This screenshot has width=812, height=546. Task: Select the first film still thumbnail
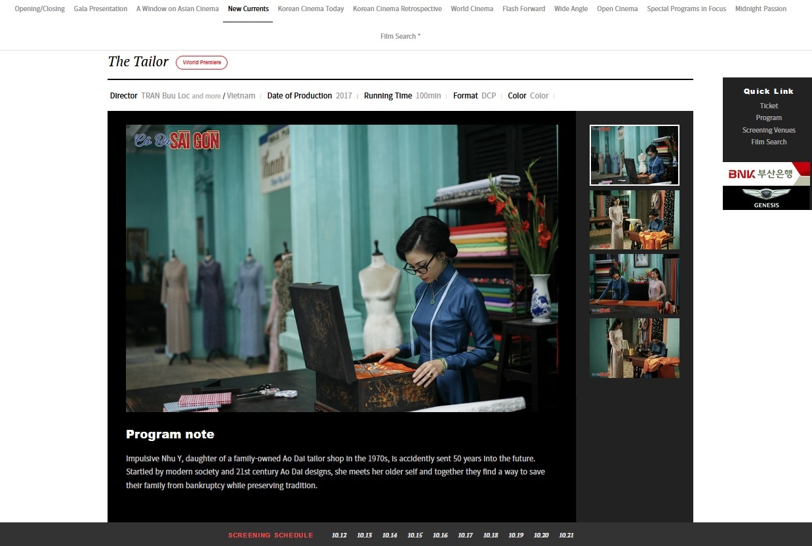point(634,155)
